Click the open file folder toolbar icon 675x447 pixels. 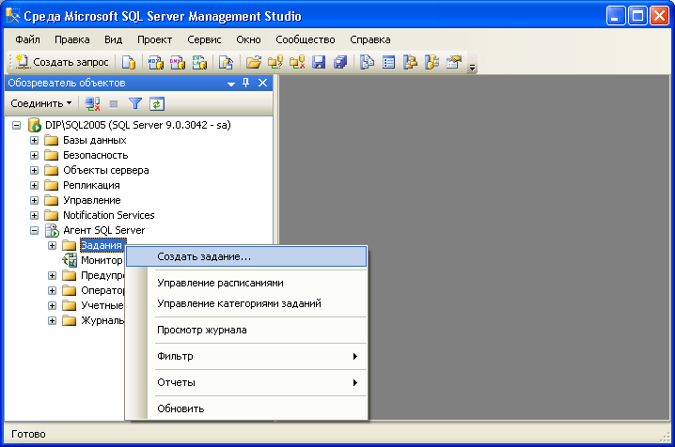(x=252, y=63)
